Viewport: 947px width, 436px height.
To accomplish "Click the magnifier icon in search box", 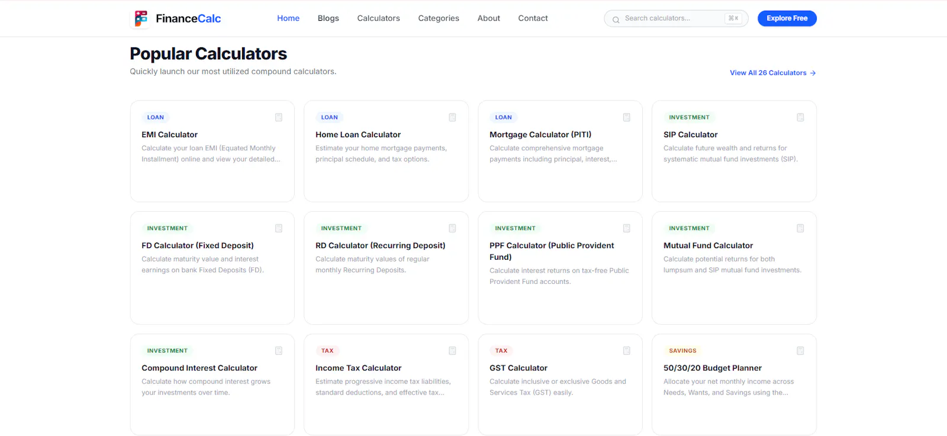I will point(616,20).
